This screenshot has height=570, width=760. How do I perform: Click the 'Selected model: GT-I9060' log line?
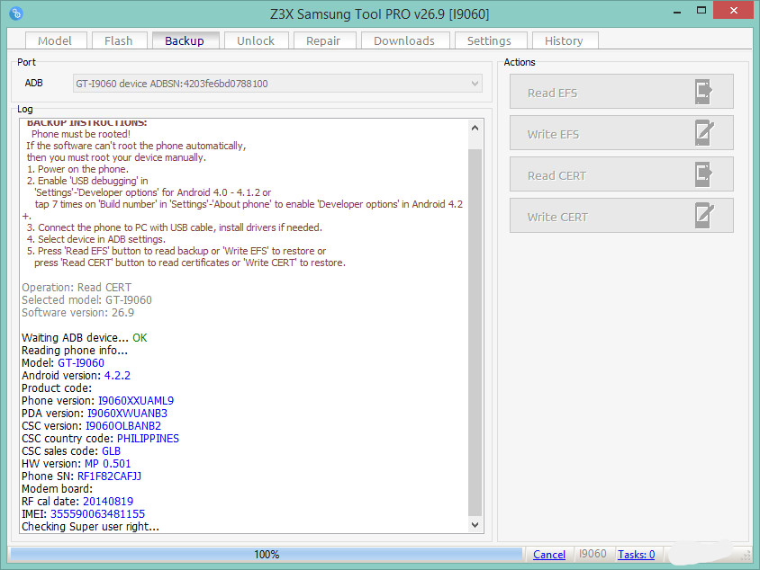[x=86, y=300]
